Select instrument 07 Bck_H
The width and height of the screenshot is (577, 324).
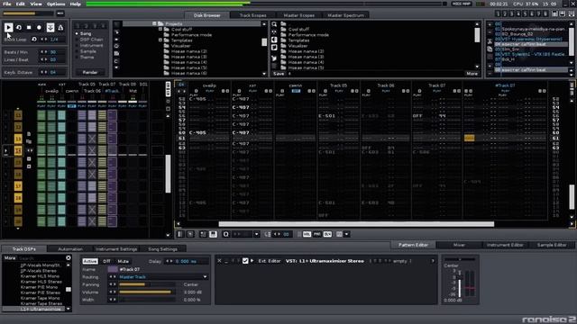[x=531, y=59]
